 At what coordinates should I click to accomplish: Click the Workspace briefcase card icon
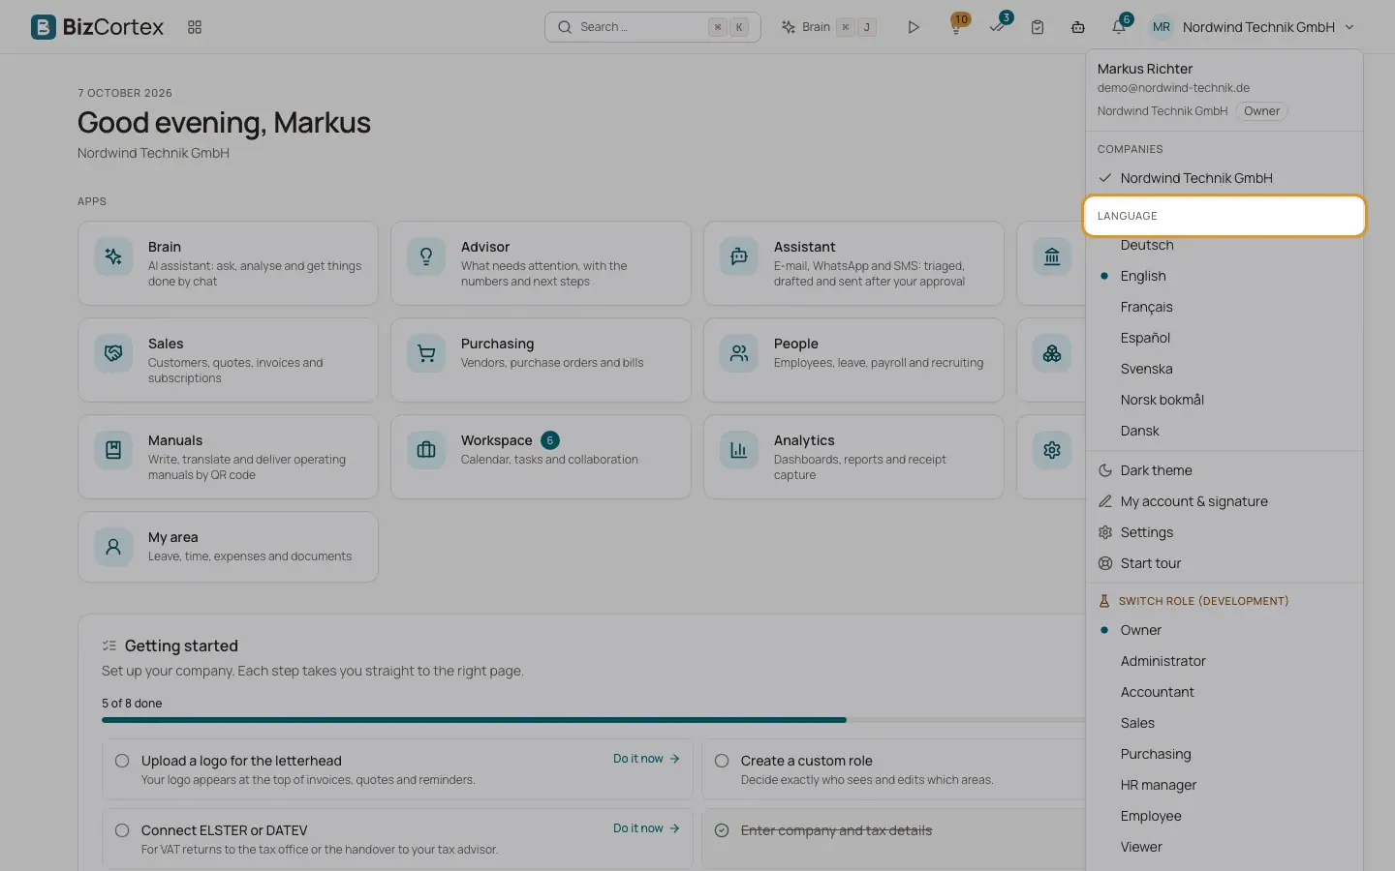[x=426, y=450]
